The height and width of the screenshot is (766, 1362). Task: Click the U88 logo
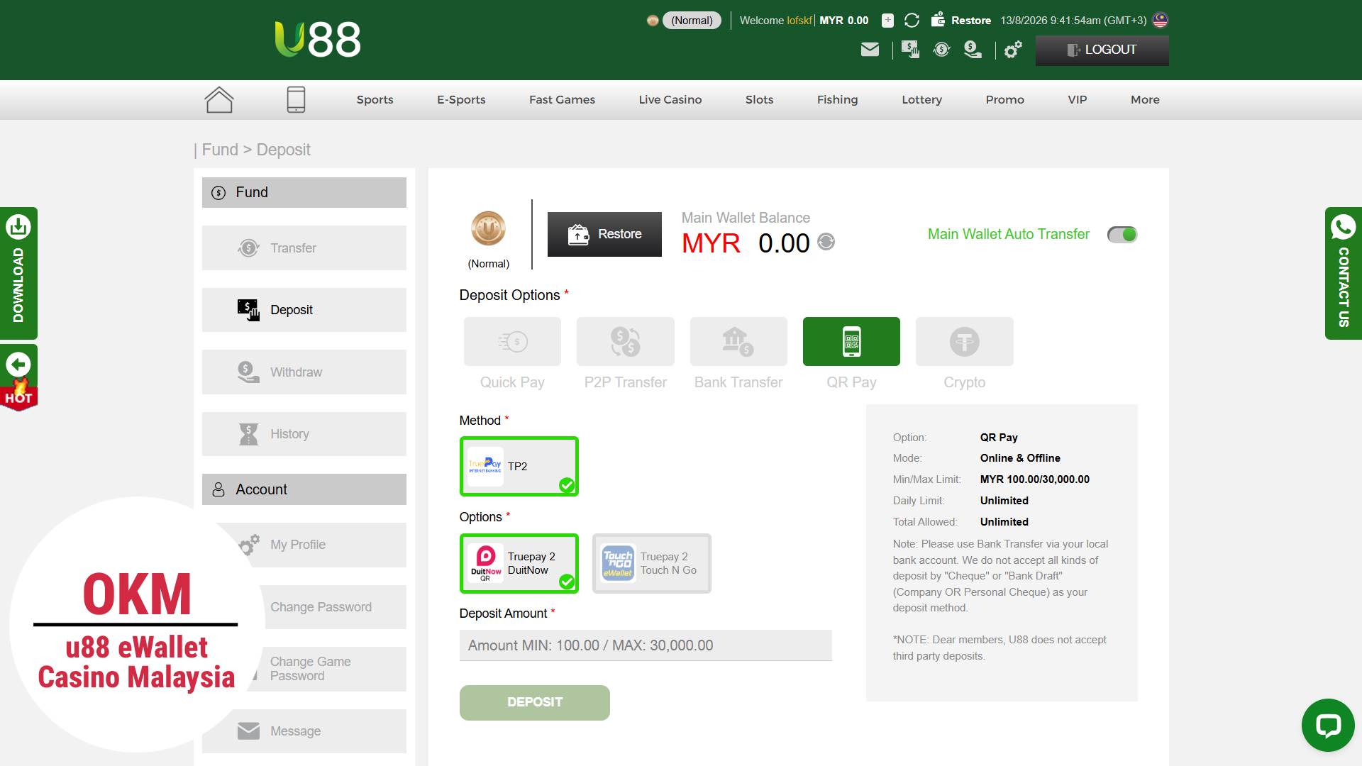pyautogui.click(x=318, y=39)
